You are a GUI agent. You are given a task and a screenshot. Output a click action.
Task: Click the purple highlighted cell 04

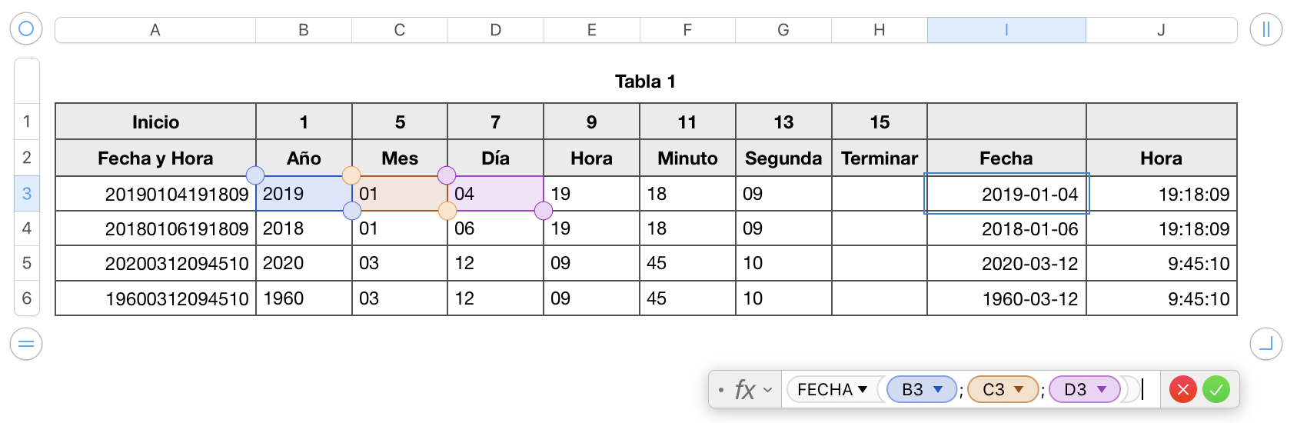tap(494, 194)
